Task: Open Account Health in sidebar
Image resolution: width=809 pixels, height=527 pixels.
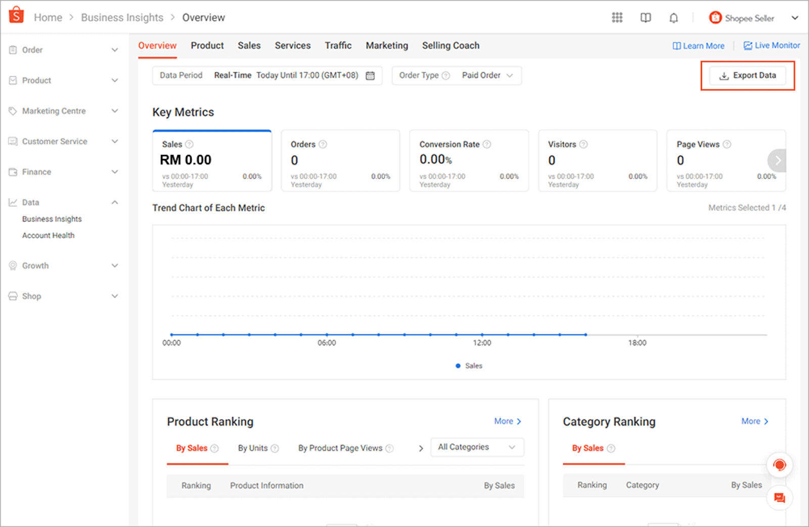Action: tap(48, 235)
